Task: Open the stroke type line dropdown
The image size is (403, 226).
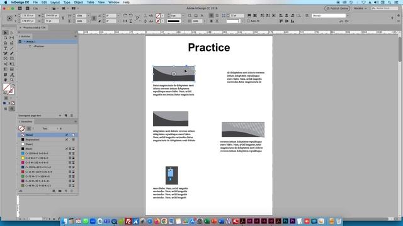Action: [x=183, y=21]
